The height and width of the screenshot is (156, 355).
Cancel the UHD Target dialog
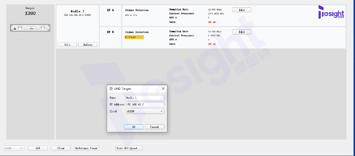tap(154, 127)
